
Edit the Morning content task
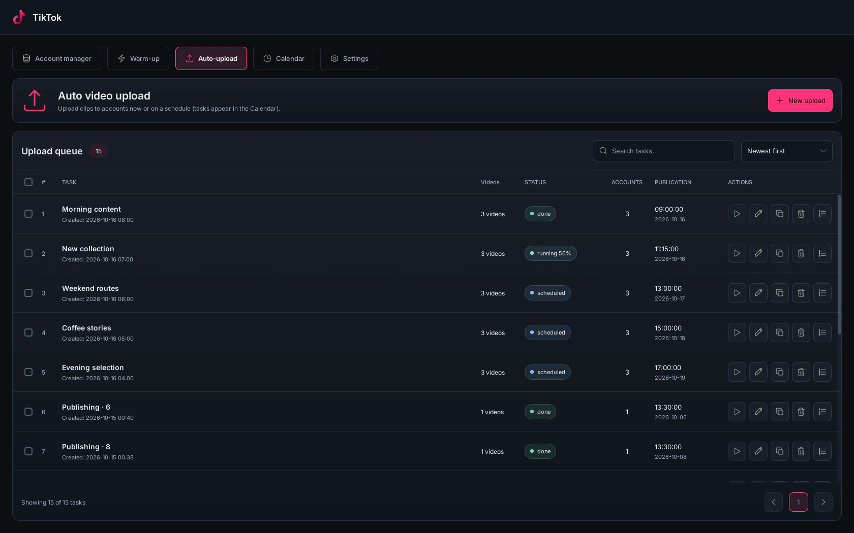(x=758, y=214)
